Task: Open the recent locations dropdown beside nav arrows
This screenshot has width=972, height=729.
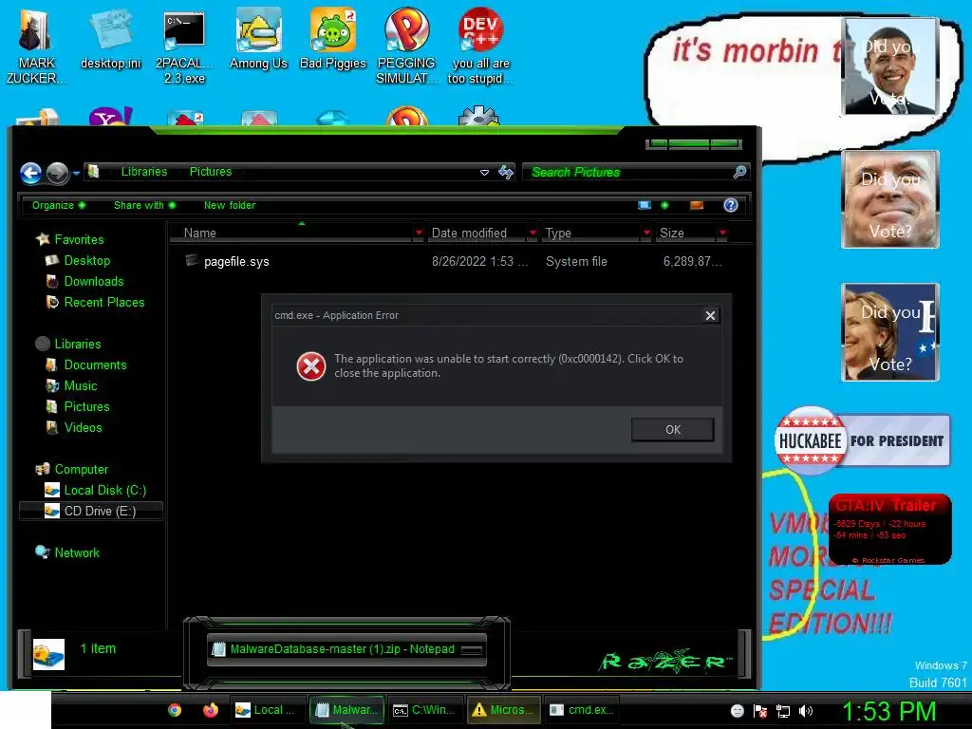Action: point(76,173)
